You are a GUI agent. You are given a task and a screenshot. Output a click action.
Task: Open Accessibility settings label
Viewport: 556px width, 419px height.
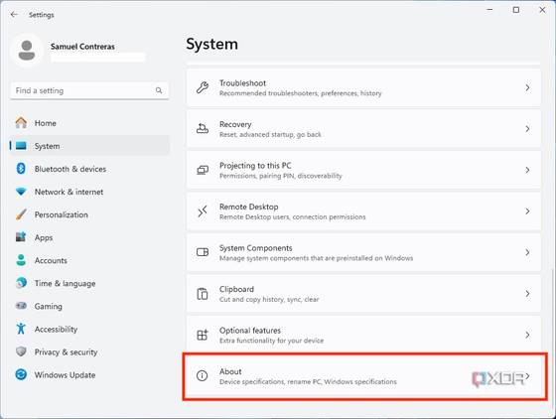pyautogui.click(x=56, y=330)
